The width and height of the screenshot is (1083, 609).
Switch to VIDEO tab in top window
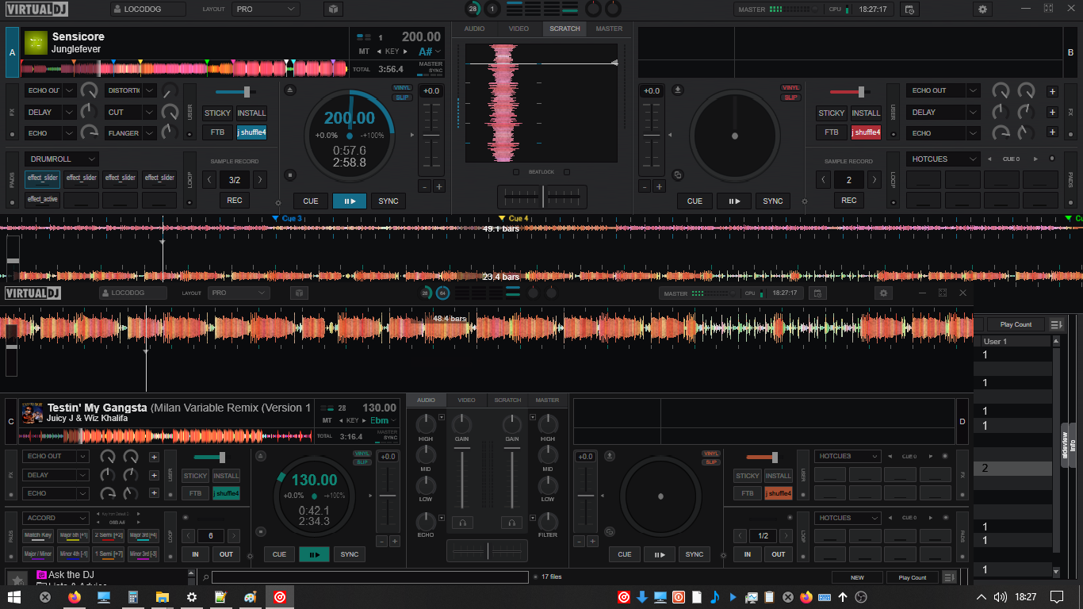click(x=519, y=29)
